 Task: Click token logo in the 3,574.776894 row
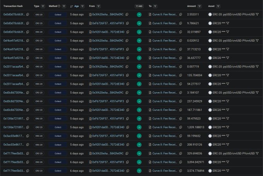(x=210, y=171)
